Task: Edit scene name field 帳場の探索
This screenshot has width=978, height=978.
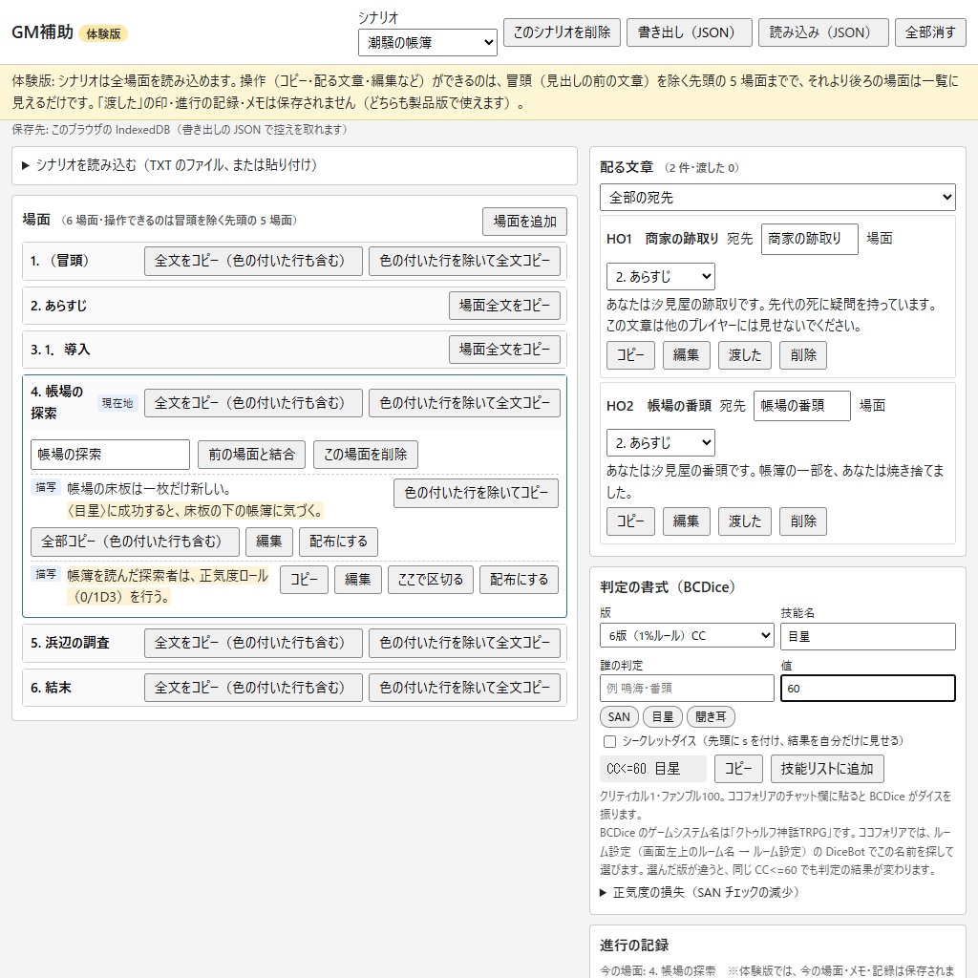Action: click(110, 455)
